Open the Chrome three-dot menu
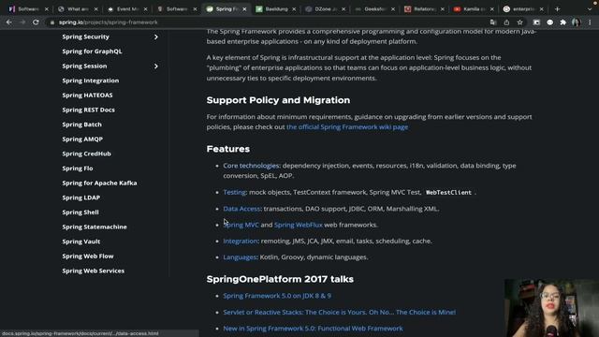Viewport: 599px width, 337px height. (590, 22)
